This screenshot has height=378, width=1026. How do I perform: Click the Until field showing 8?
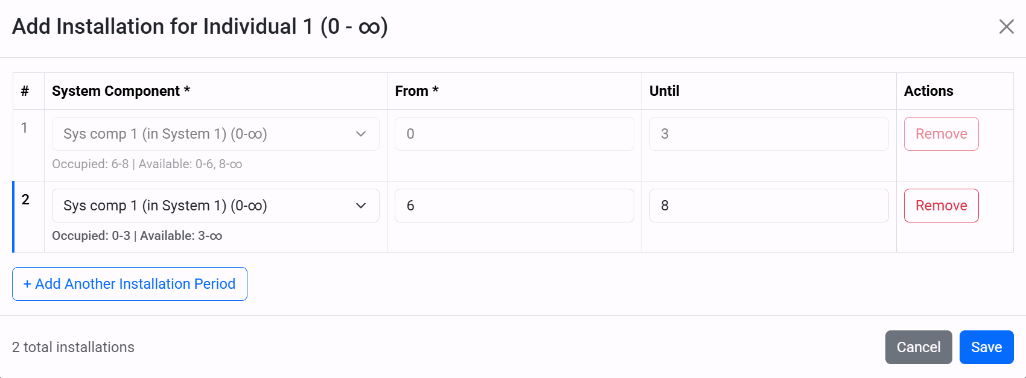click(x=768, y=205)
